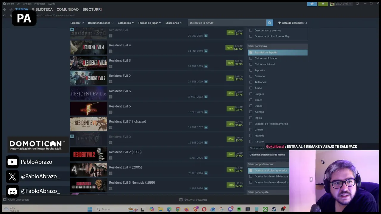
Task: Open the BIGOTURRI account dropdown
Action: [x=343, y=4]
